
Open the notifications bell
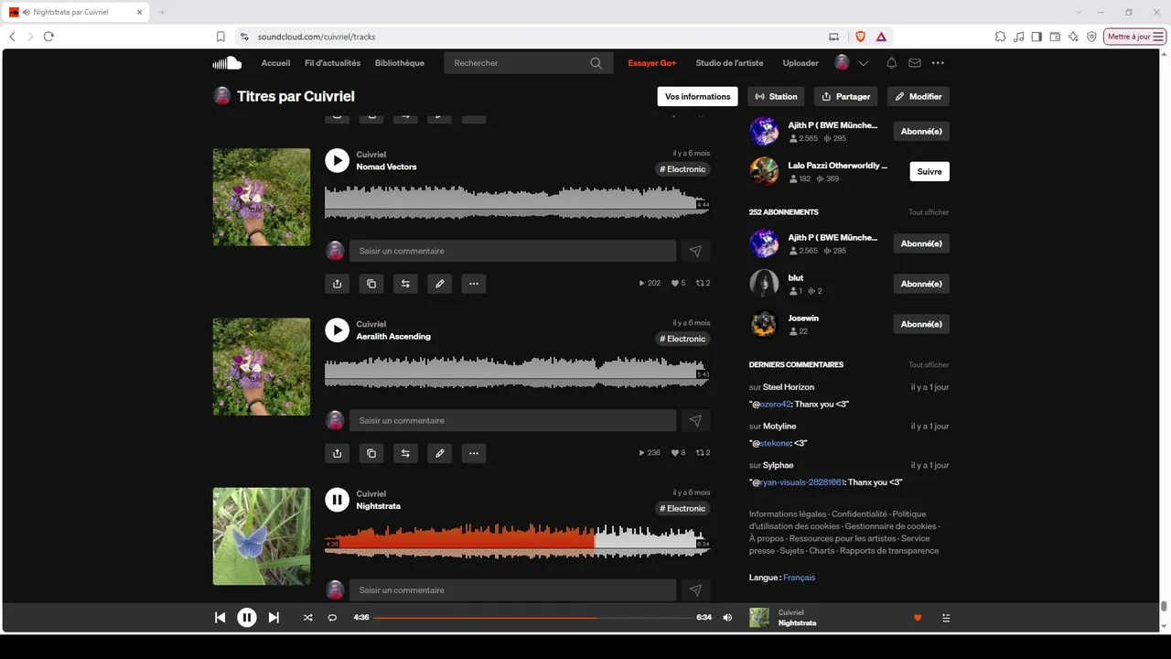[x=891, y=63]
